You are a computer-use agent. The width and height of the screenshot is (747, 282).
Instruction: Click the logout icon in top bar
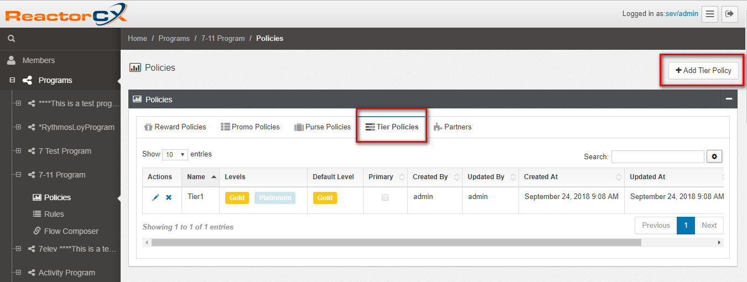[x=729, y=14]
